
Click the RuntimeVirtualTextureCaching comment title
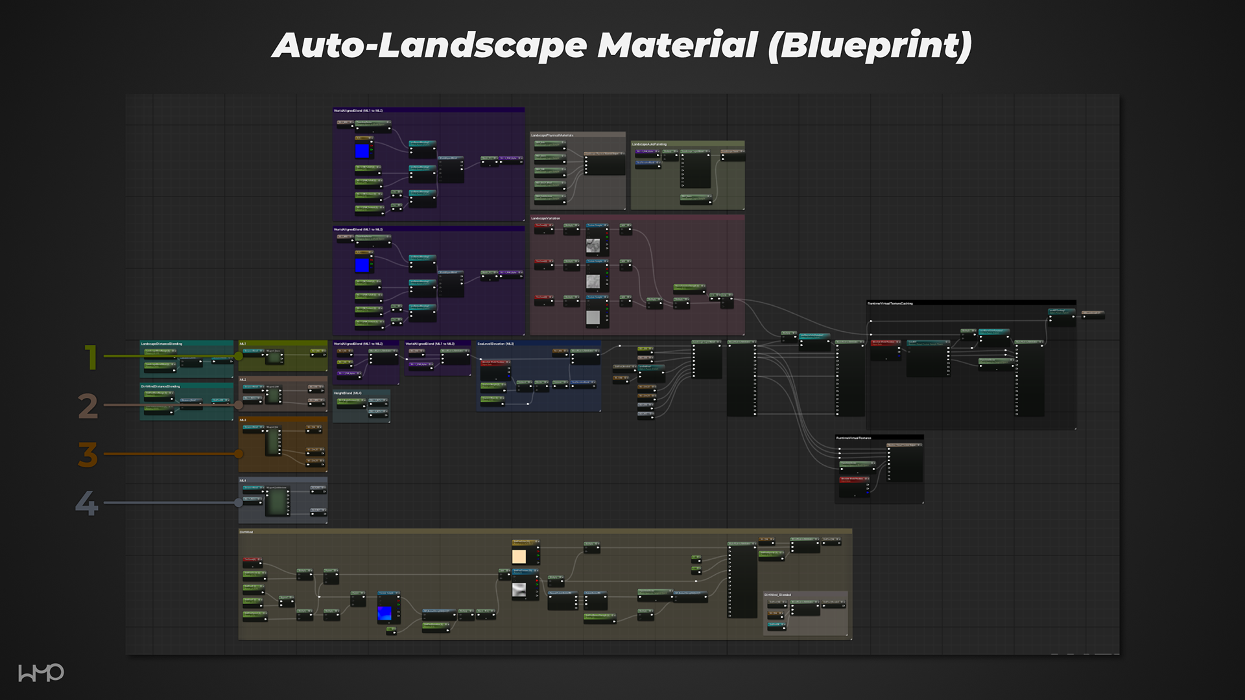pos(890,303)
